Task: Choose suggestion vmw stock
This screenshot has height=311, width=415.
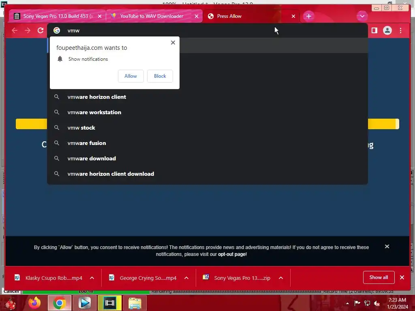Action: [207, 128]
